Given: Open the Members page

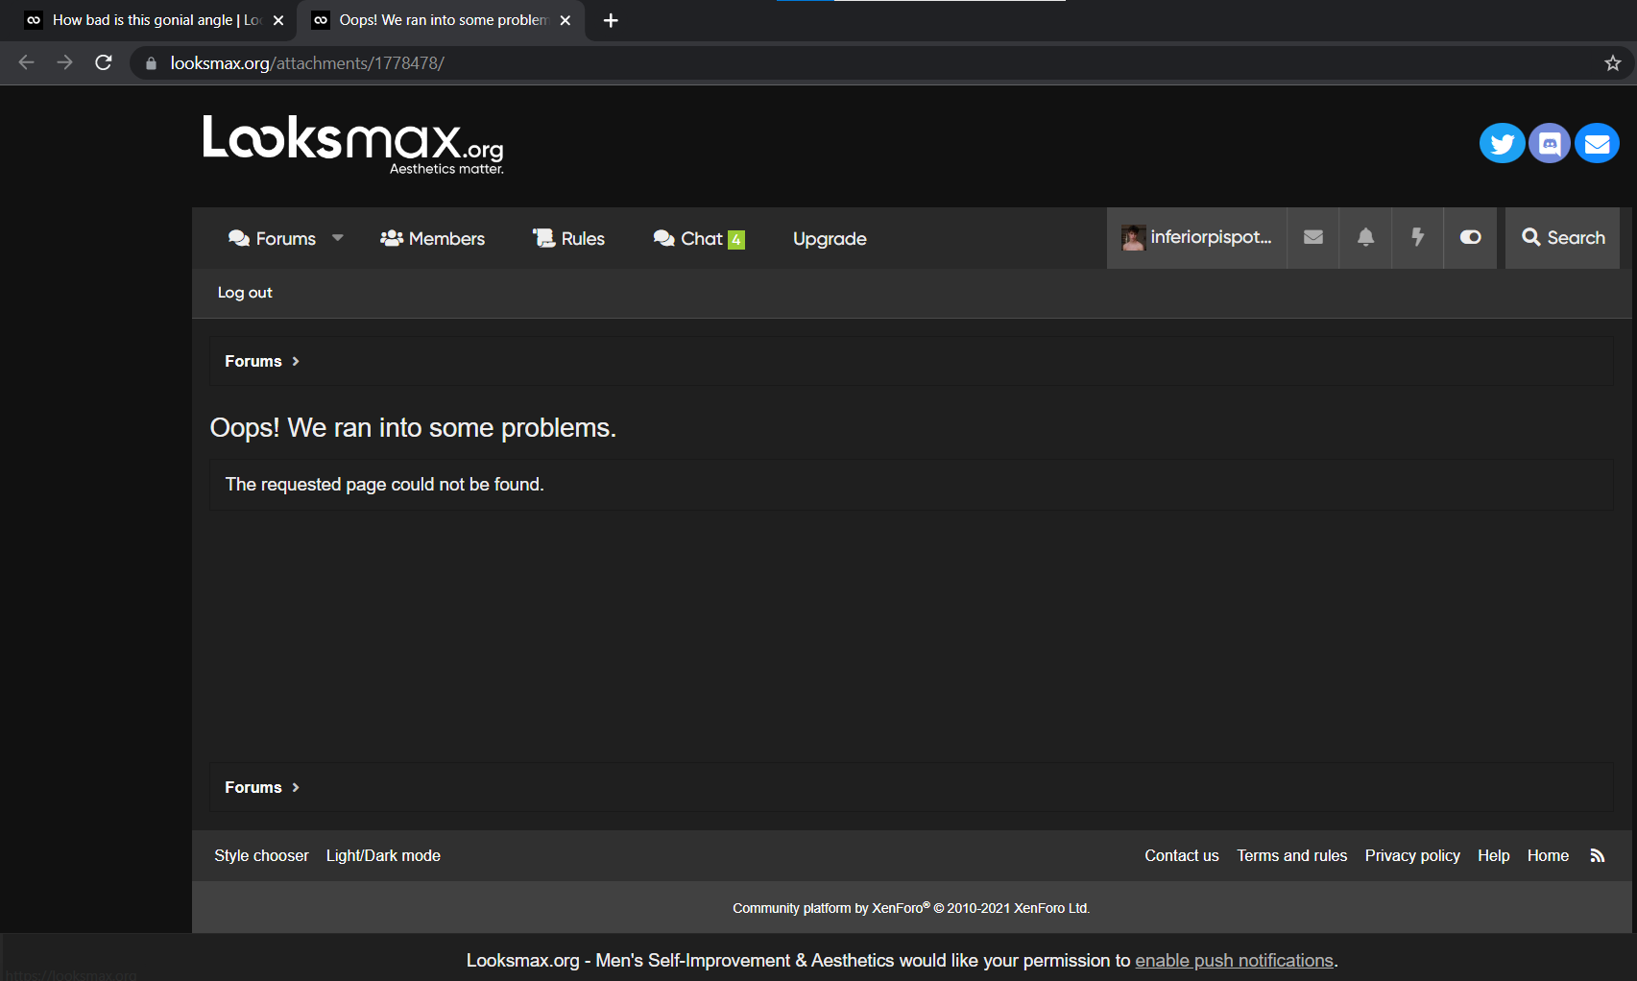Looking at the screenshot, I should click(432, 238).
